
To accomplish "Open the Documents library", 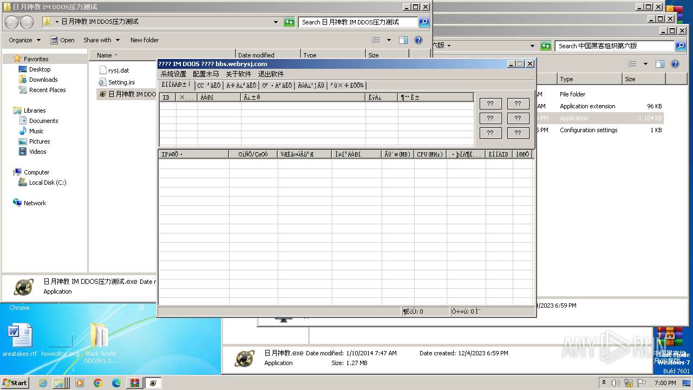I will [43, 121].
